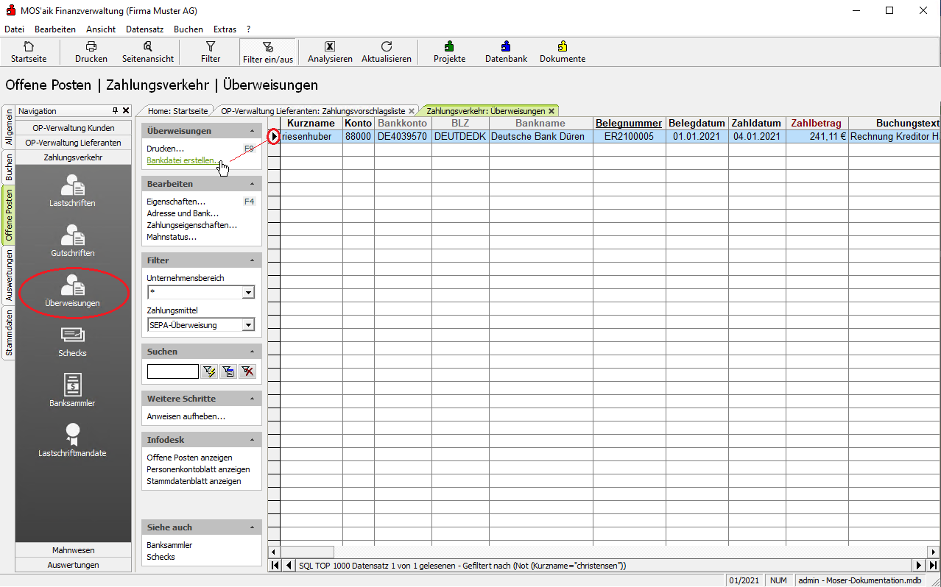The height and width of the screenshot is (587, 941).
Task: Select Lastschriften icon in navigation pane
Action: click(72, 191)
